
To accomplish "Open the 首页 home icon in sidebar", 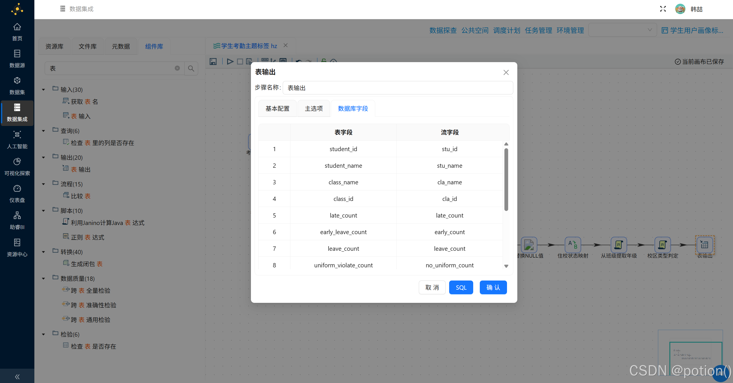I will tap(17, 27).
